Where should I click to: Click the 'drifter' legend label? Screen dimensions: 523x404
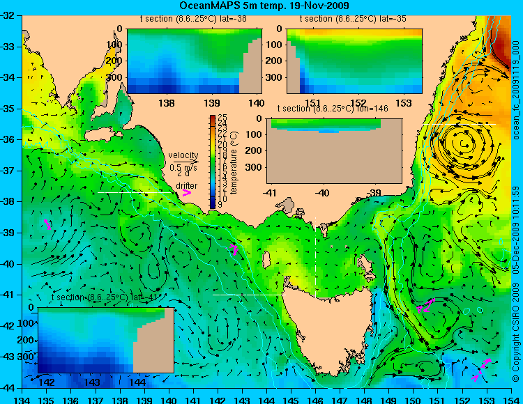point(186,185)
